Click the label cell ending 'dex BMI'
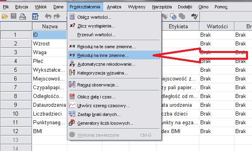The height and width of the screenshot is (151, 252). [x=180, y=131]
